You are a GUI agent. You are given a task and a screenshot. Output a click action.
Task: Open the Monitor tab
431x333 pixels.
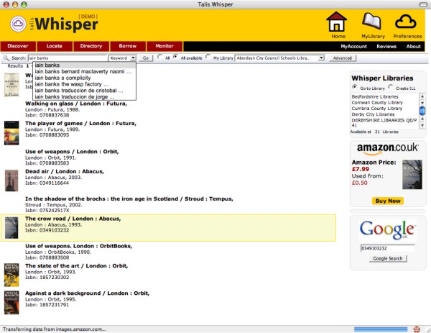[164, 46]
